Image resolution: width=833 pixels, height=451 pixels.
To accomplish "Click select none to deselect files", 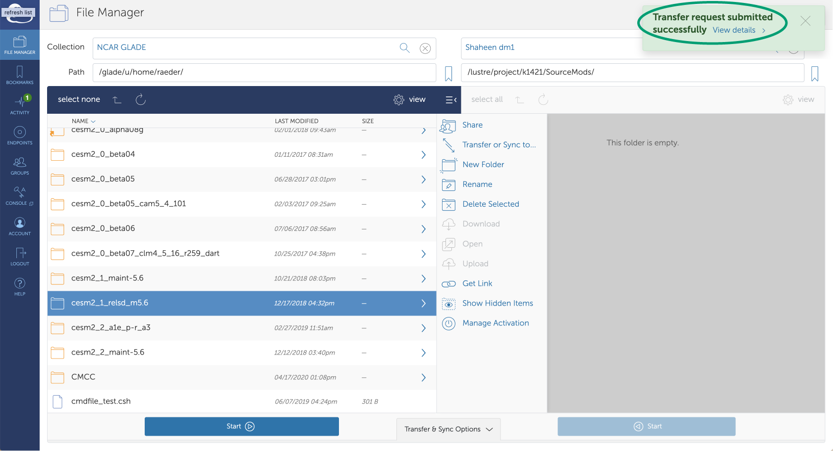I will 79,99.
